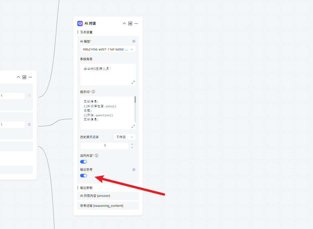This screenshot has height=229, width=313.
Task: Click AI 回答内容 {answer} output
Action: tap(108, 196)
